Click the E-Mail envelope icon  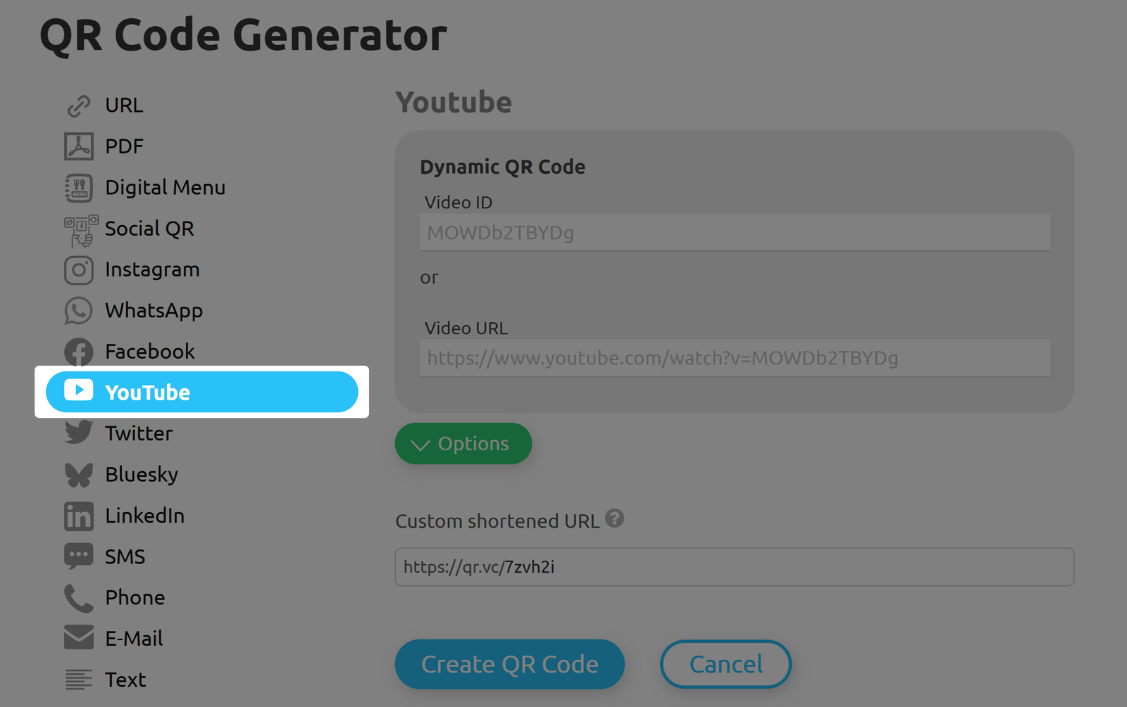coord(79,637)
